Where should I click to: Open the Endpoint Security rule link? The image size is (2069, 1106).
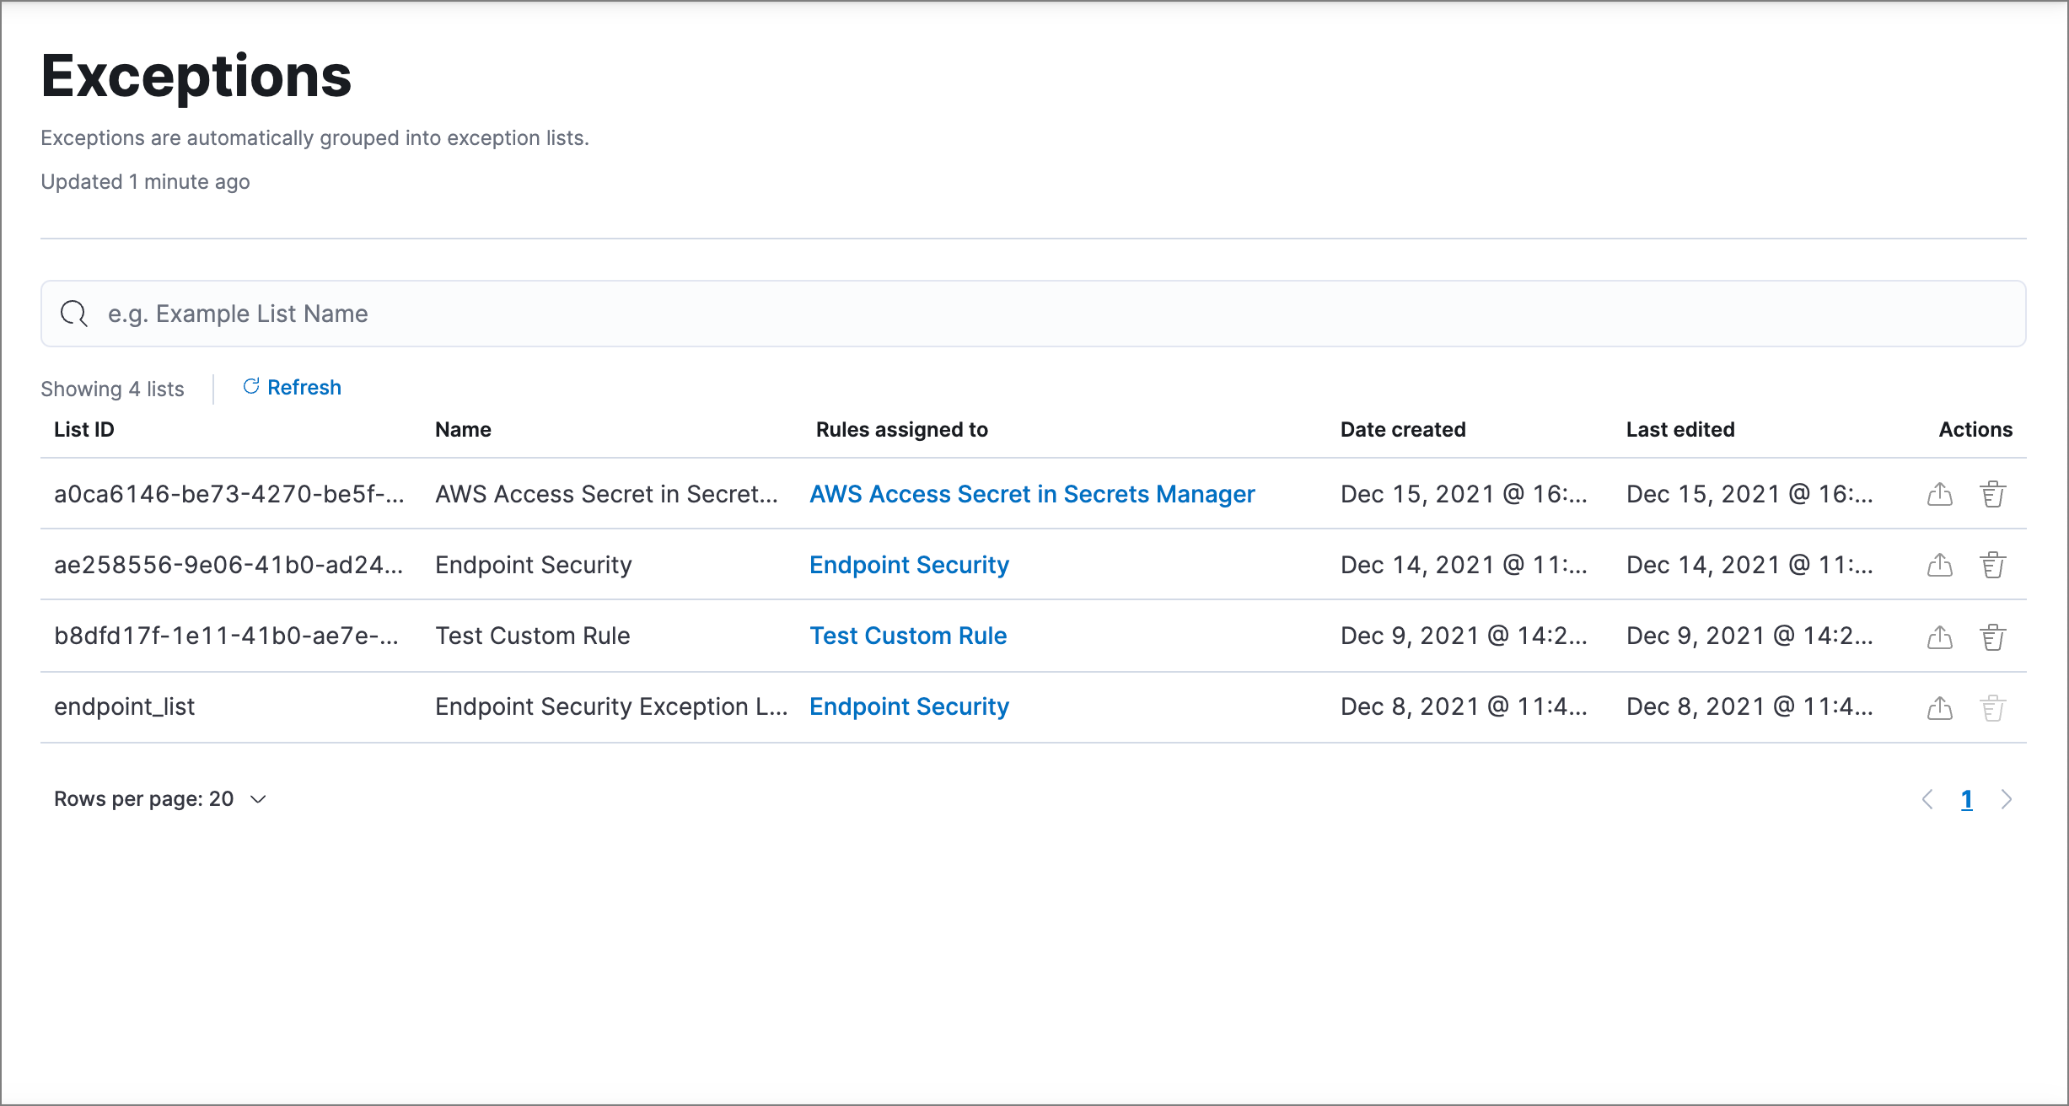pyautogui.click(x=910, y=564)
